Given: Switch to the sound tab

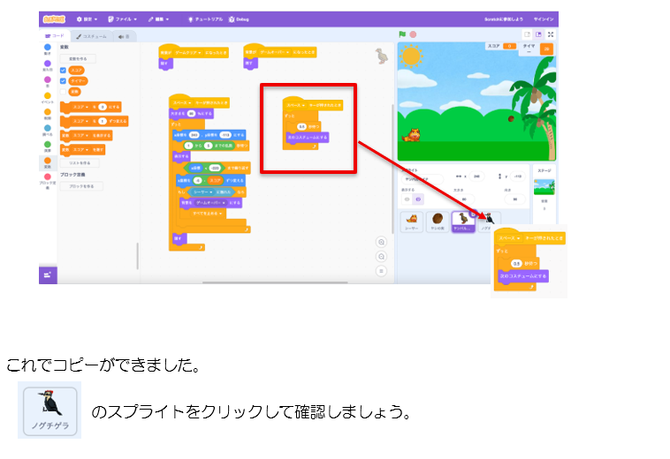Looking at the screenshot, I should (124, 36).
